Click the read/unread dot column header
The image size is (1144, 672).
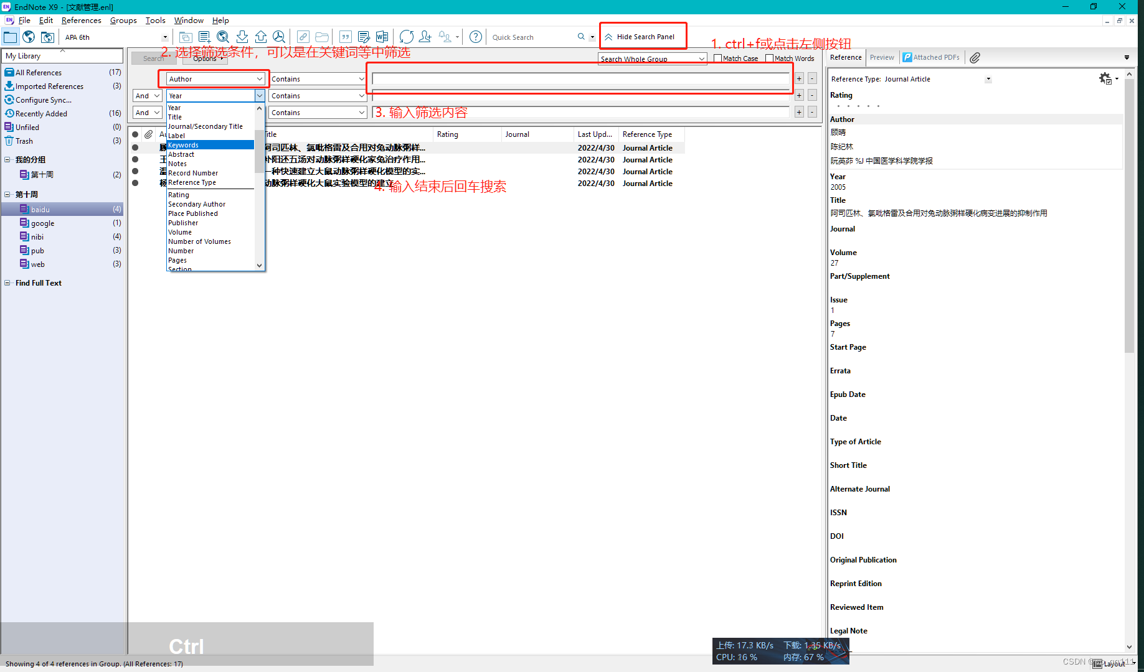135,134
